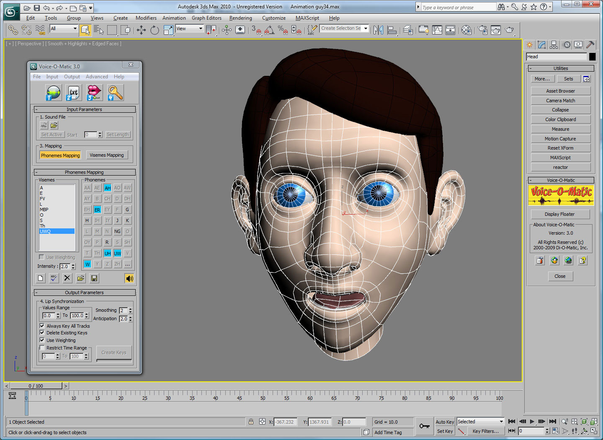Viewport: 603px width, 440px height.
Task: Uncheck Always Key All Tracks
Action: [42, 326]
